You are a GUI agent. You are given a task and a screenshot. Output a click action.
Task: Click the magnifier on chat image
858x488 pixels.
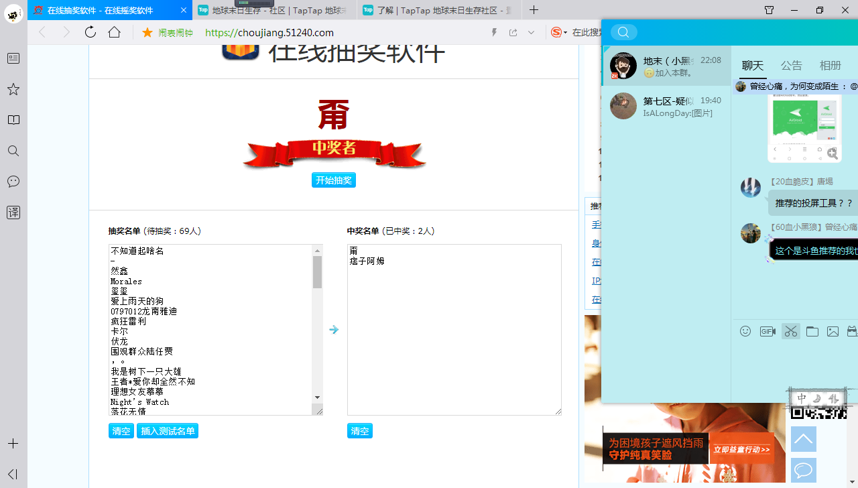833,154
